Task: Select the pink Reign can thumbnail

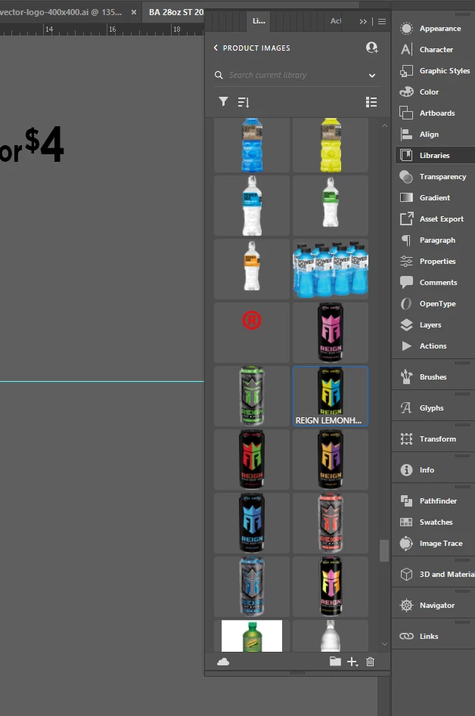Action: coord(331,333)
